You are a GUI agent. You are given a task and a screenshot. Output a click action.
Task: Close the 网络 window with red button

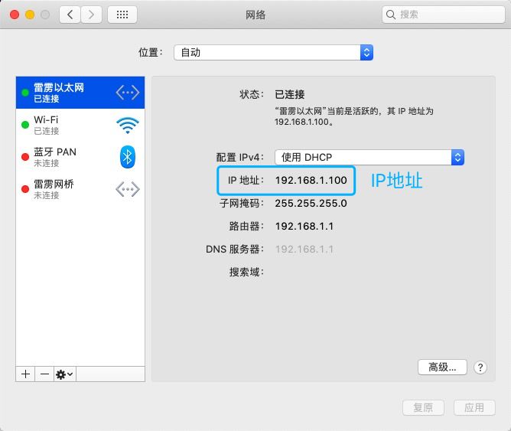pyautogui.click(x=15, y=15)
